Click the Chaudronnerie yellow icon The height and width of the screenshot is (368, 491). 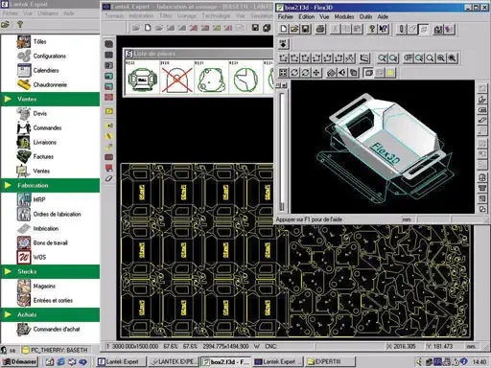pos(24,84)
